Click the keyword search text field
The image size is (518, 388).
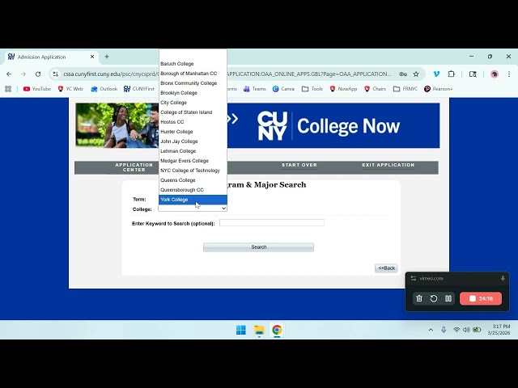(272, 223)
